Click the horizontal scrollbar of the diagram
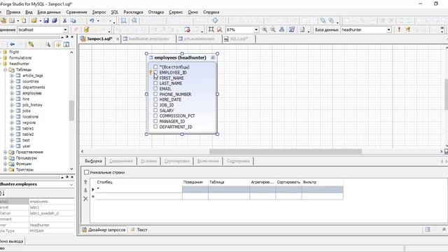Image resolution: width=448 pixels, height=252 pixels. pyautogui.click(x=286, y=151)
